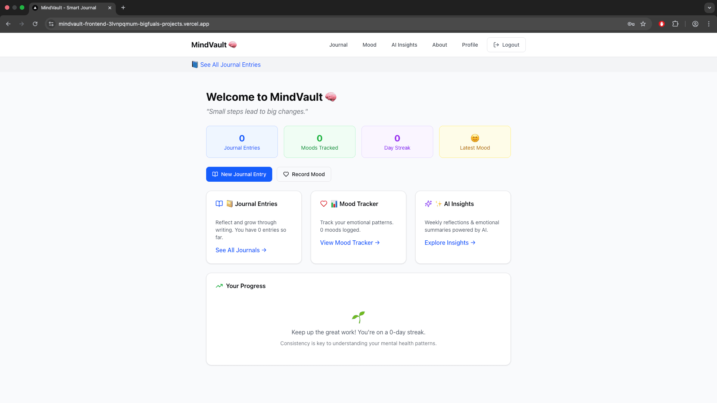Click Record Mood button
The image size is (717, 403).
(304, 174)
